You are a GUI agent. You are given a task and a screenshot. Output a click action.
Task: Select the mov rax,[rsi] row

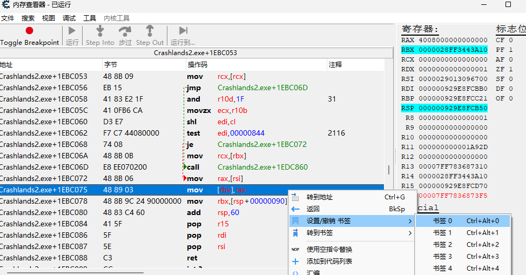click(x=192, y=179)
